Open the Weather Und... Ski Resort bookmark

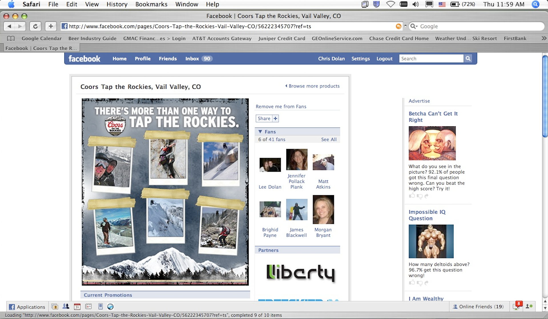[466, 38]
